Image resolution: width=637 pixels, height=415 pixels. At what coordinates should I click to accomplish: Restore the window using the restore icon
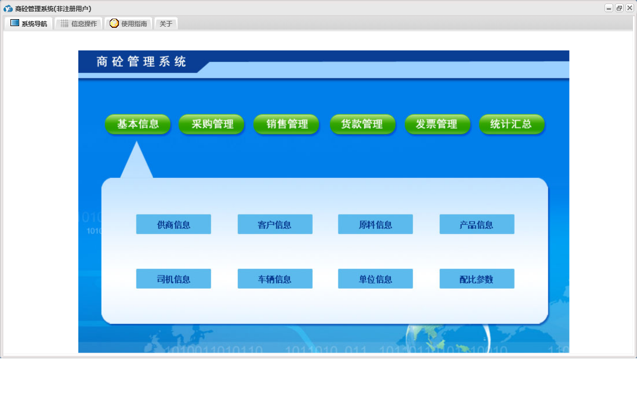pos(619,8)
